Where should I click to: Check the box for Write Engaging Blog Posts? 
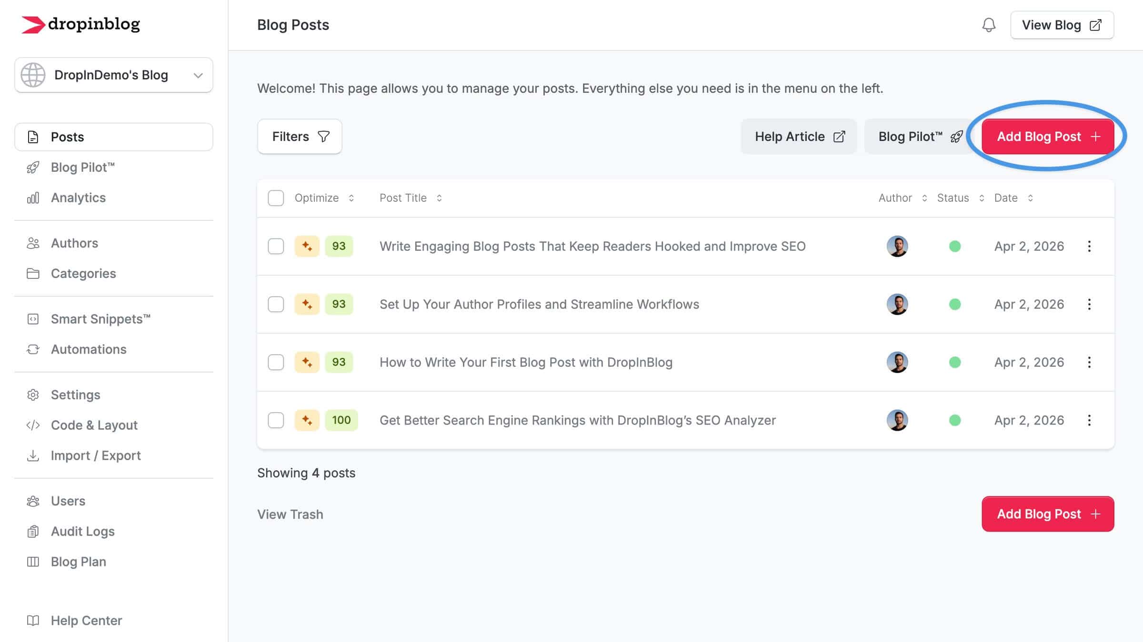[x=276, y=246]
